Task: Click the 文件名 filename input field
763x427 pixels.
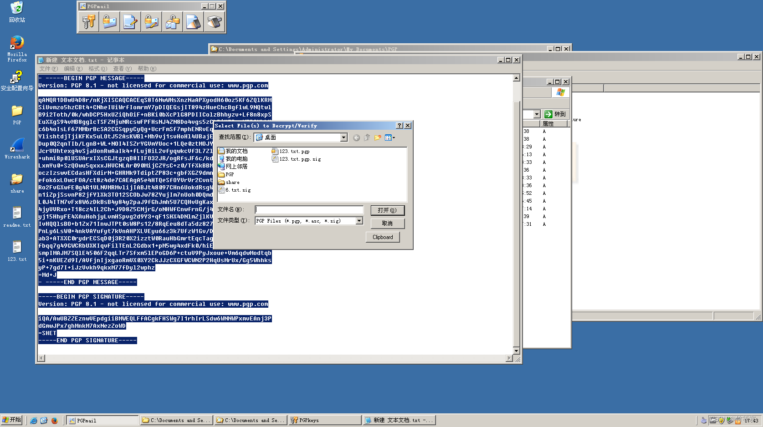Action: tap(309, 210)
